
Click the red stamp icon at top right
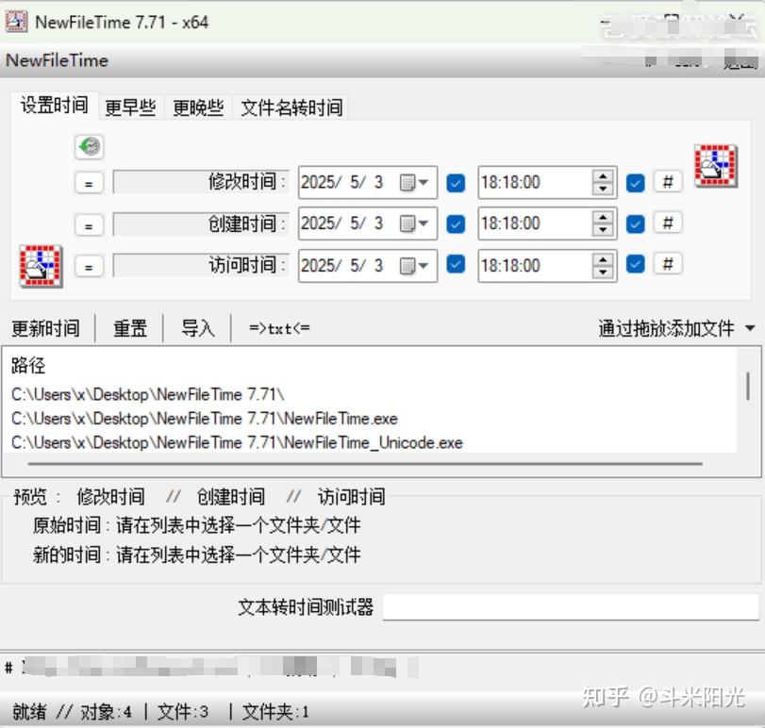[714, 166]
